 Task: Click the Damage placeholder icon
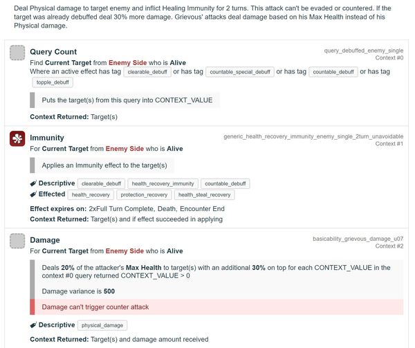pos(17,241)
